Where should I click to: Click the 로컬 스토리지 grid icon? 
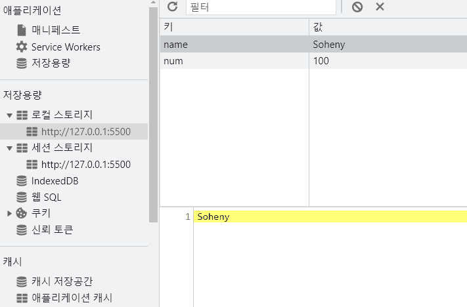coord(22,115)
